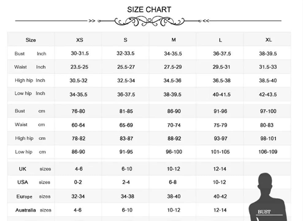The image size is (303, 221).
Task: Select the S column header
Action: (125, 40)
